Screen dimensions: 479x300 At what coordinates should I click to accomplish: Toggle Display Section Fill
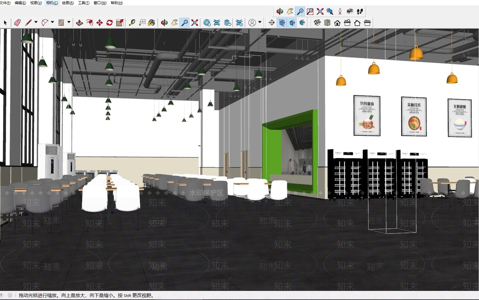pos(302,23)
